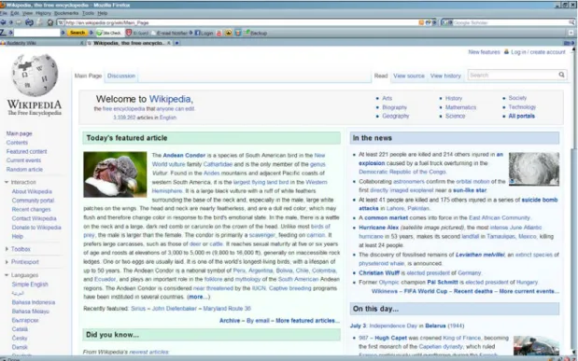Screen dimensions: 578x361
Task: Click the Facebook Login toolbar icon
Action: pyautogui.click(x=204, y=33)
